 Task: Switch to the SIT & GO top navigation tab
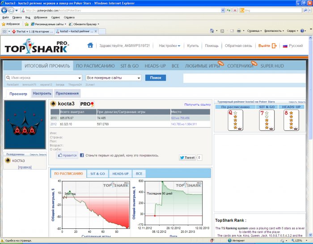129,66
